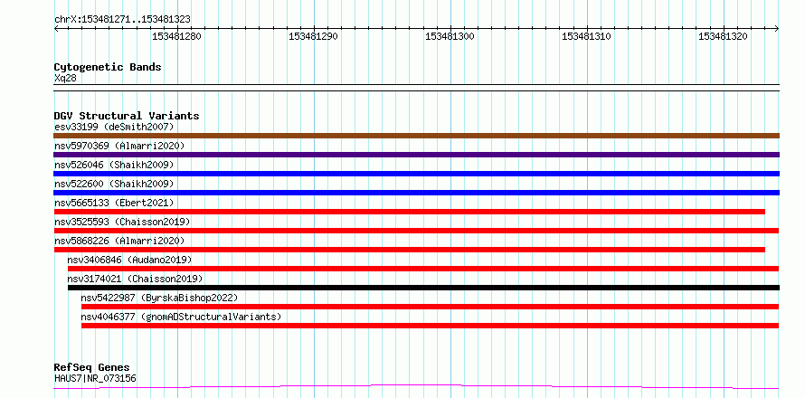Click the magenta HAUS7 gene line
The height and width of the screenshot is (398, 805).
416,387
